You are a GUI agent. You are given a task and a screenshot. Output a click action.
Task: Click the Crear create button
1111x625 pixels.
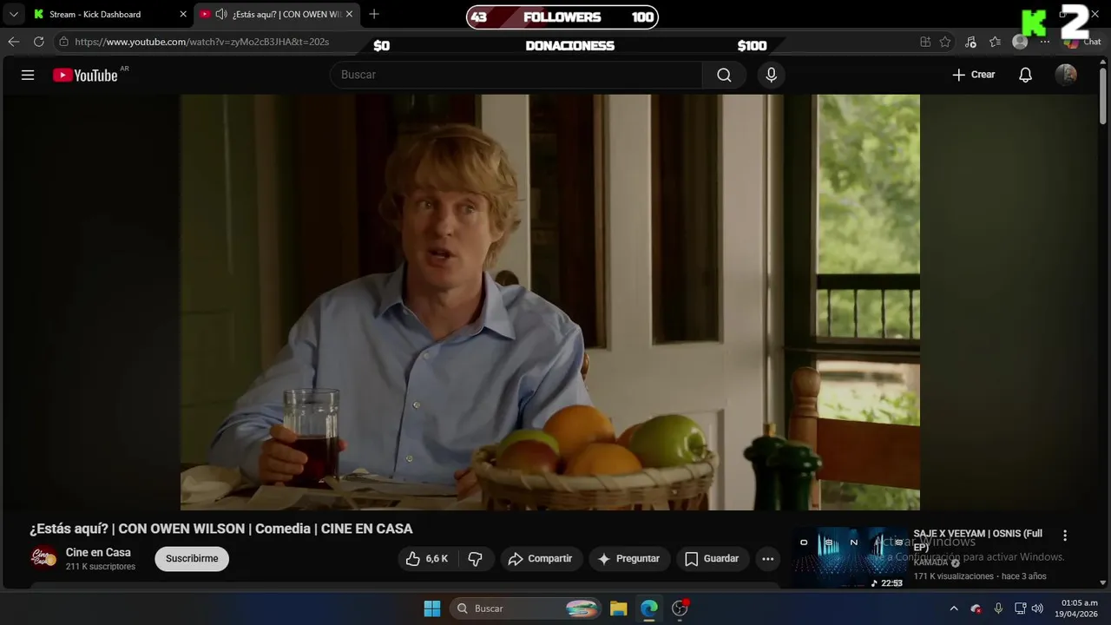click(974, 75)
